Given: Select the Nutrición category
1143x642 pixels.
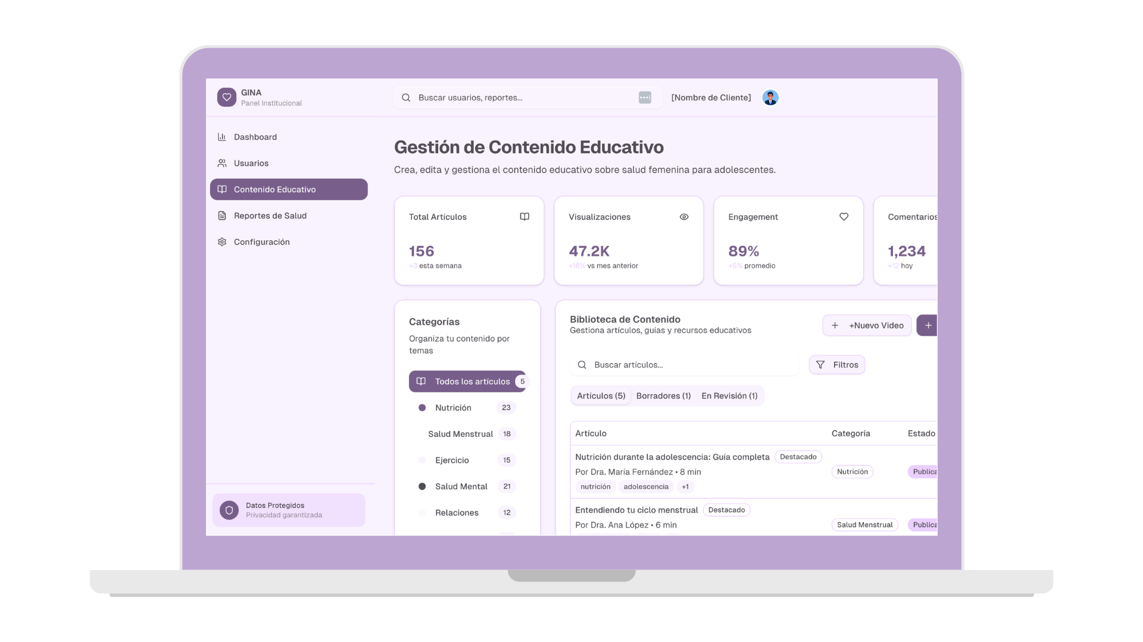Looking at the screenshot, I should coord(453,408).
